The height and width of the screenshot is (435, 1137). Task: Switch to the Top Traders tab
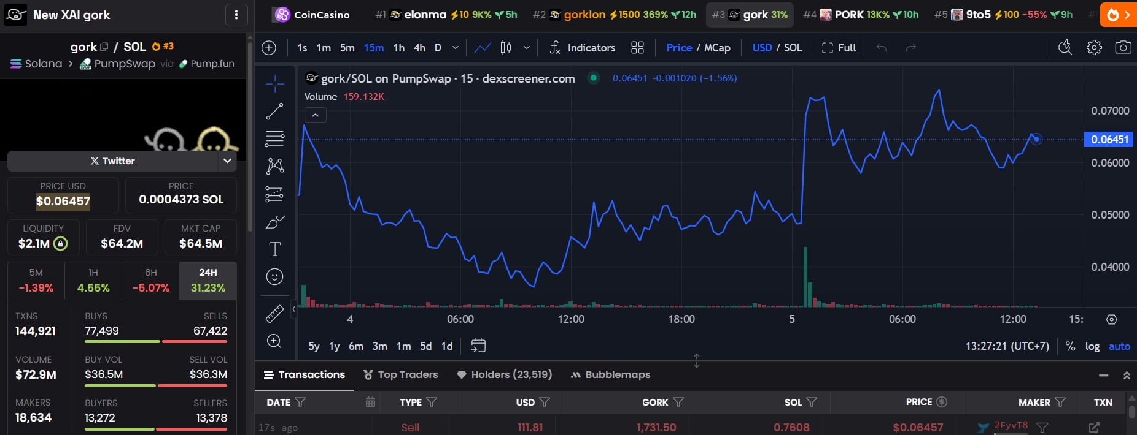pos(401,374)
